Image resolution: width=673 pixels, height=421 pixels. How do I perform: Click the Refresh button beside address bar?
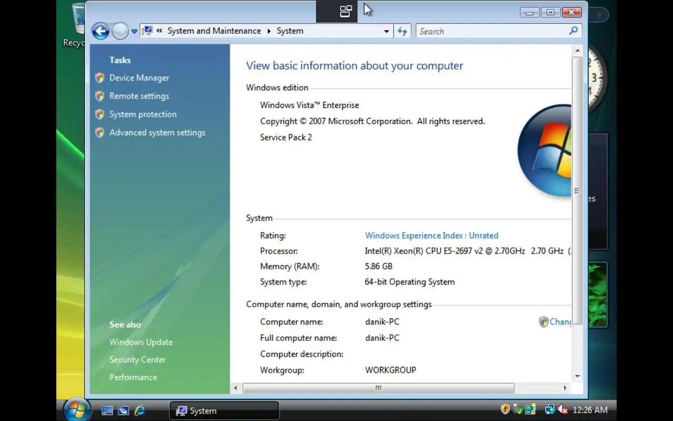402,31
